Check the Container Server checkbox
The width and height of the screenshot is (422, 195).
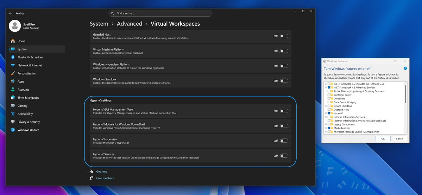pyautogui.click(x=329, y=95)
